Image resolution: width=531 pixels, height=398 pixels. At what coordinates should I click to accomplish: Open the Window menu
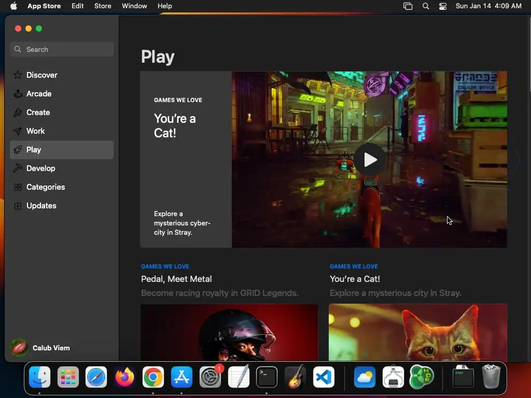click(x=134, y=6)
